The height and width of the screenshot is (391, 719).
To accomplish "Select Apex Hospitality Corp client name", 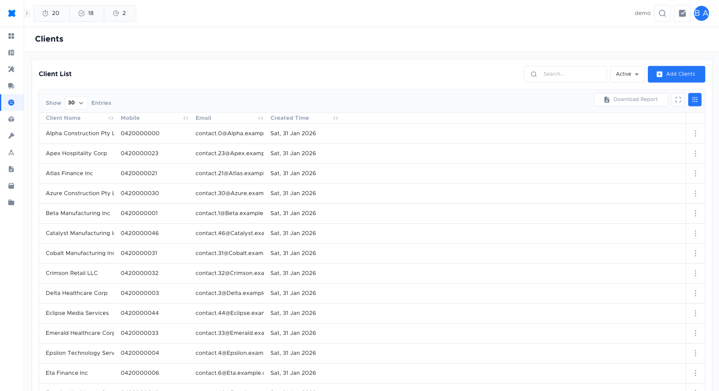I will [x=77, y=153].
